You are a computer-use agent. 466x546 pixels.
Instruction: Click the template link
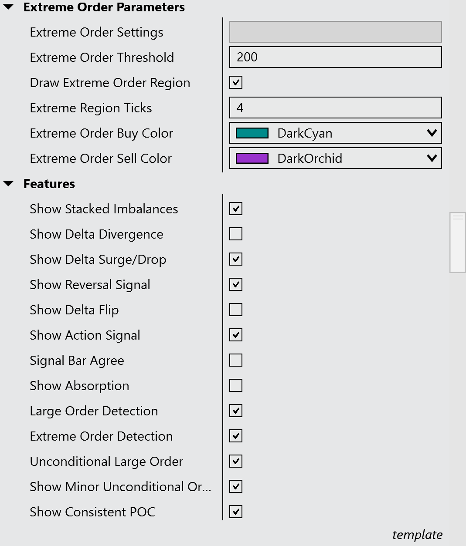click(x=417, y=535)
